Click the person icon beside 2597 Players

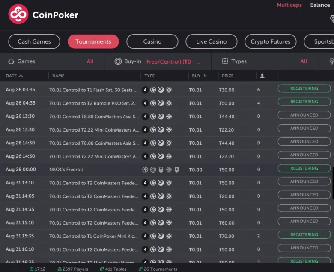point(60,269)
